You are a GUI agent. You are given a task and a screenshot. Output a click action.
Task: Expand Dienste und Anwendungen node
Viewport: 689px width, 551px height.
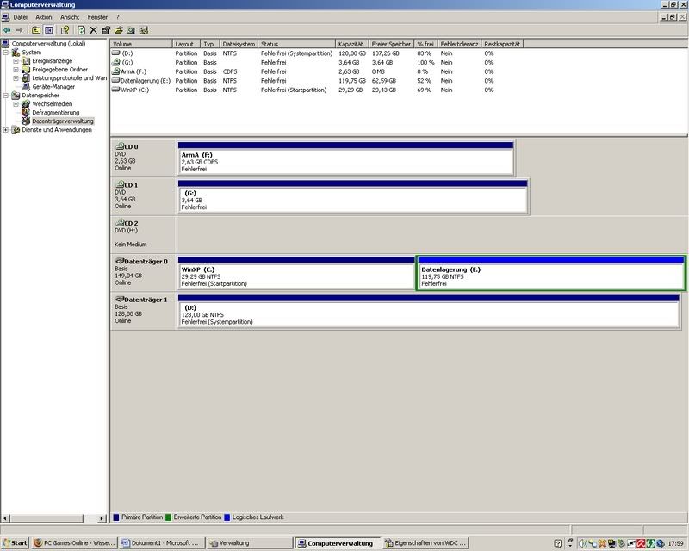pyautogui.click(x=6, y=130)
